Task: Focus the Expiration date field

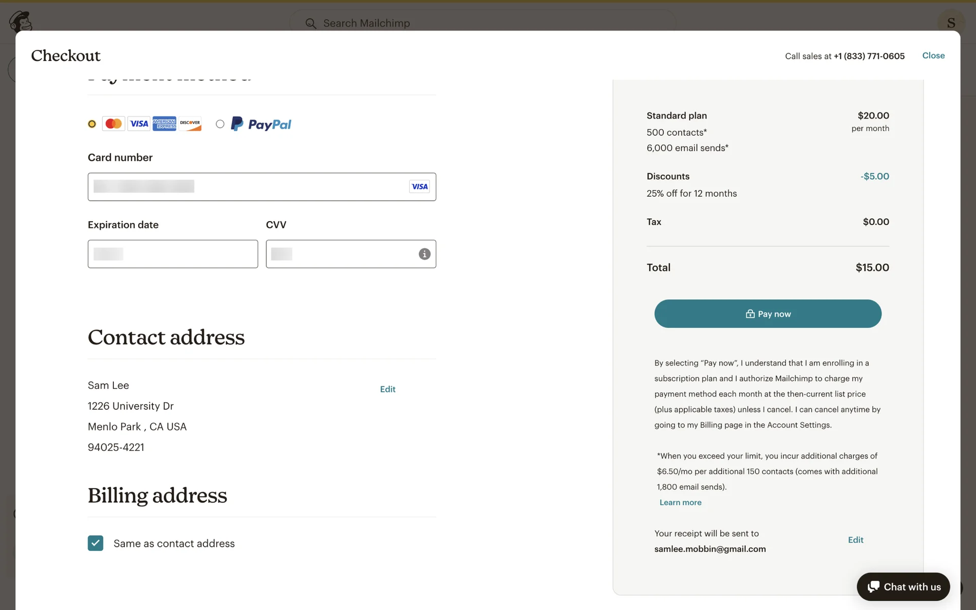Action: [x=173, y=254]
